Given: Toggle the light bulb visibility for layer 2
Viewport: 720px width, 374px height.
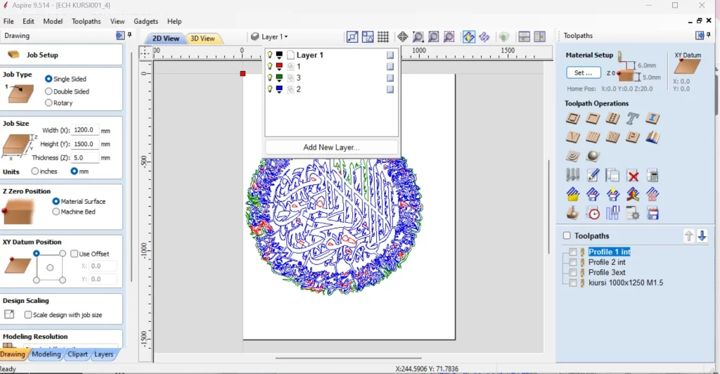Looking at the screenshot, I should coord(270,89).
